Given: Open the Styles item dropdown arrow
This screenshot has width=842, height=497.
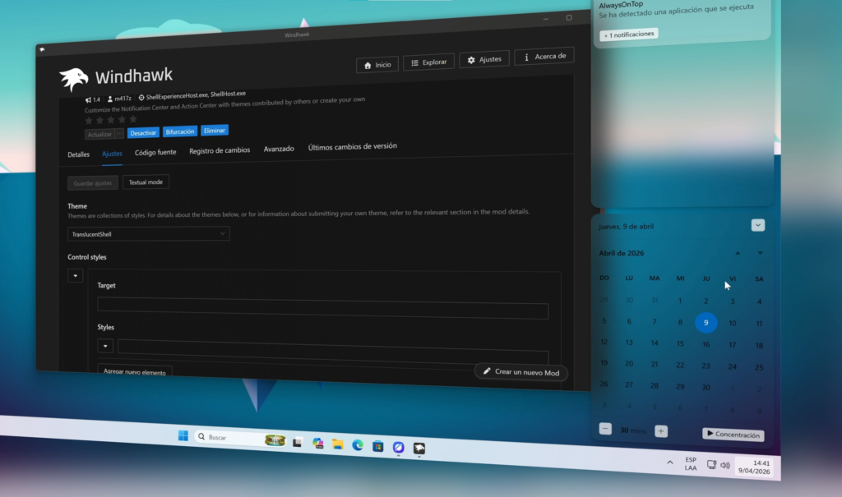Looking at the screenshot, I should point(105,346).
